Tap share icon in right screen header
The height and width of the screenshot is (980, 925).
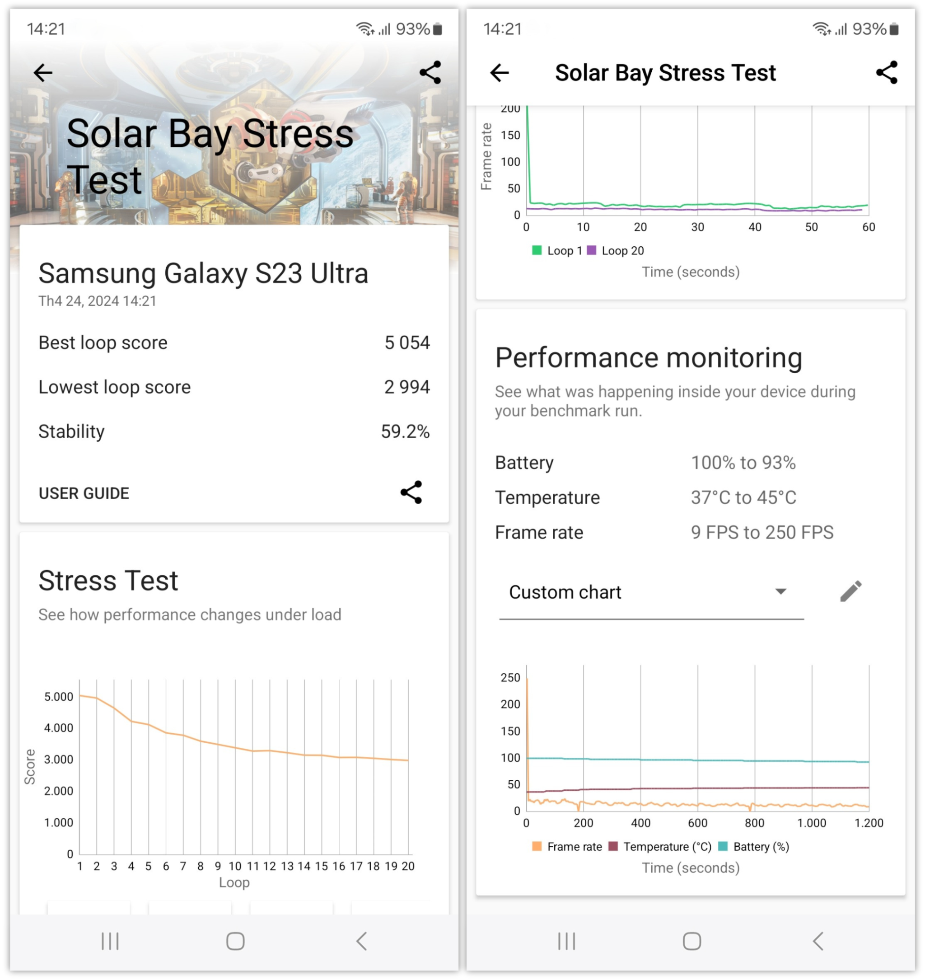[887, 73]
